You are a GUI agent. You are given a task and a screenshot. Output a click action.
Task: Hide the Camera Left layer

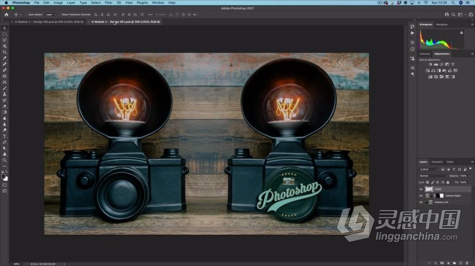[421, 202]
